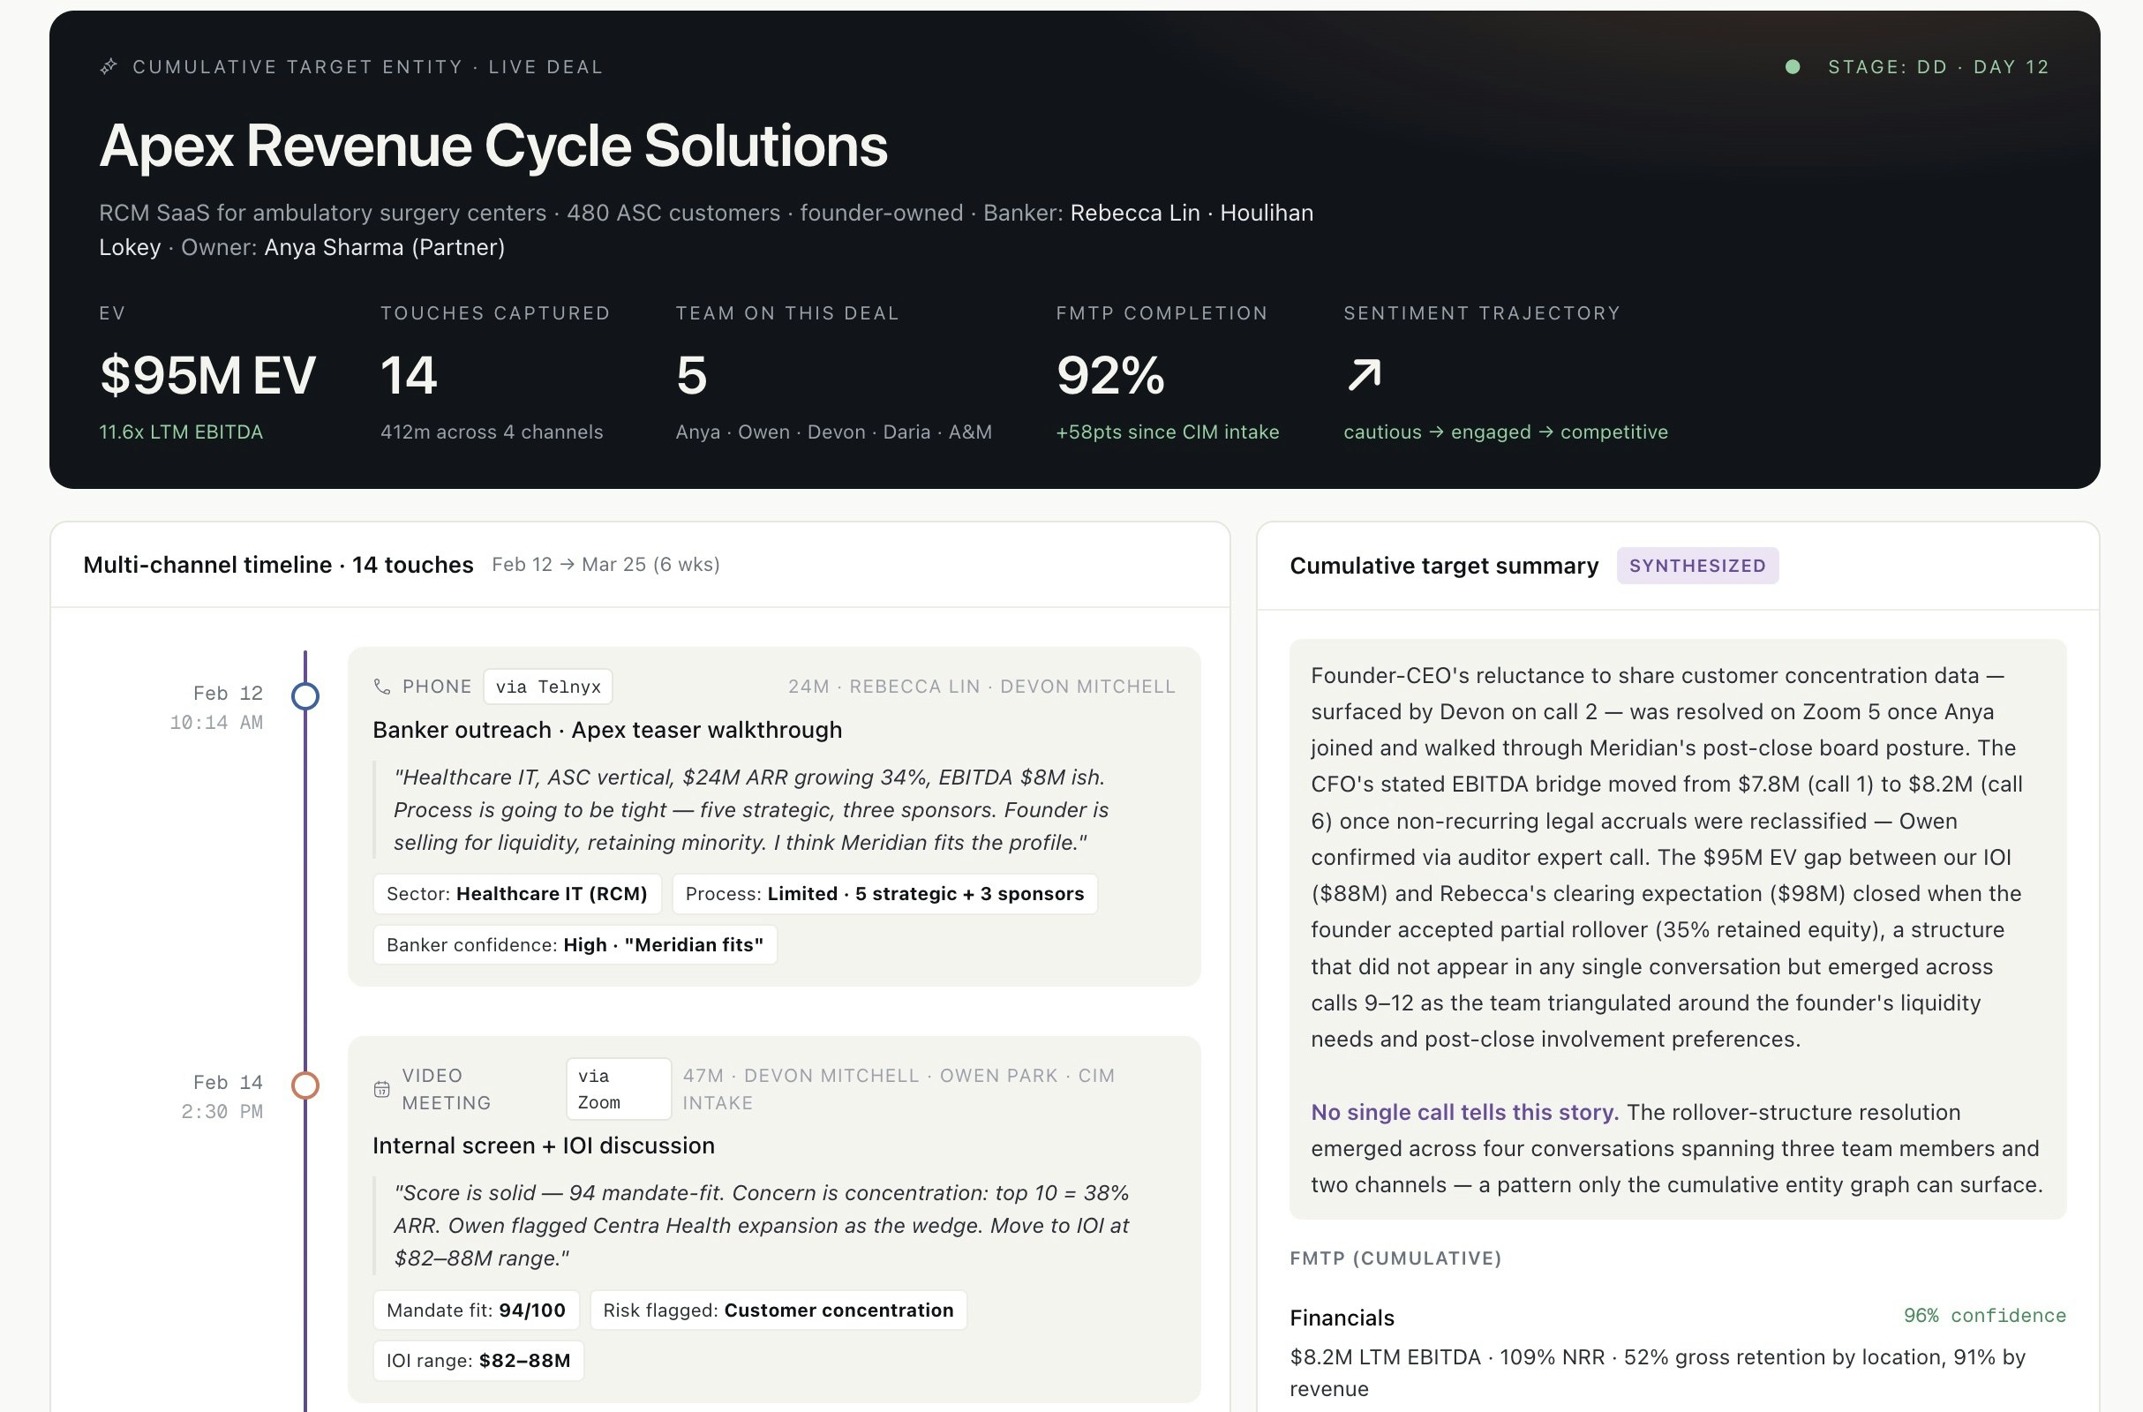
Task: Click the 24M · Rebecca Lin · Devon Mitchell metadata
Action: click(981, 687)
